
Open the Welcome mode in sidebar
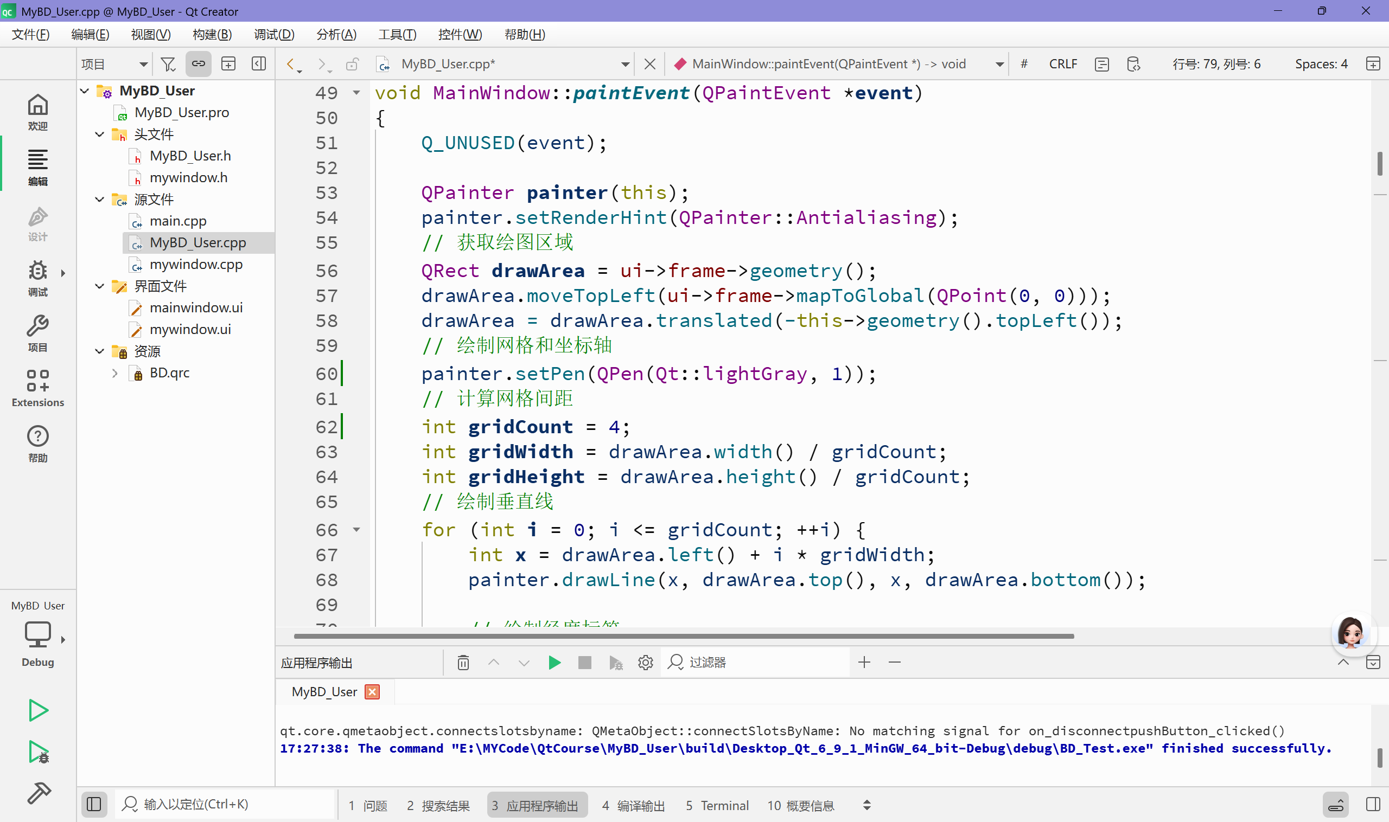37,111
